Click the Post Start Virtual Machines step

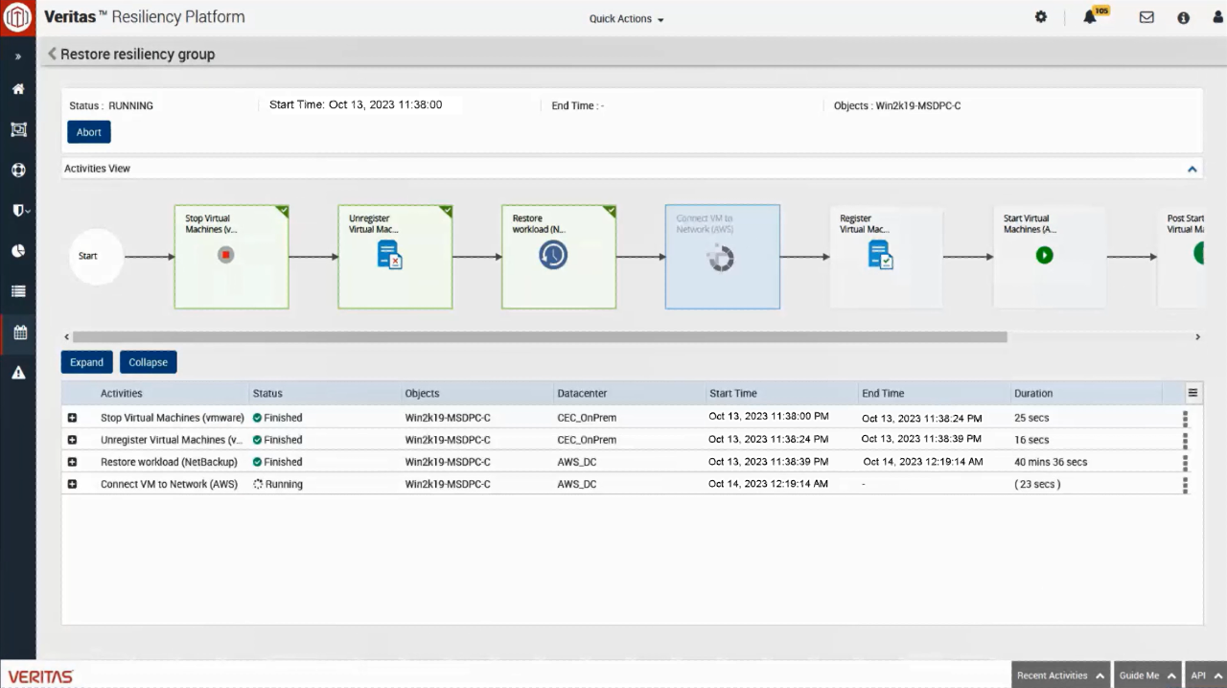[1180, 257]
